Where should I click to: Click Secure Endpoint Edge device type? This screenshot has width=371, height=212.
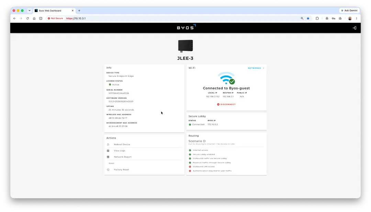point(121,76)
